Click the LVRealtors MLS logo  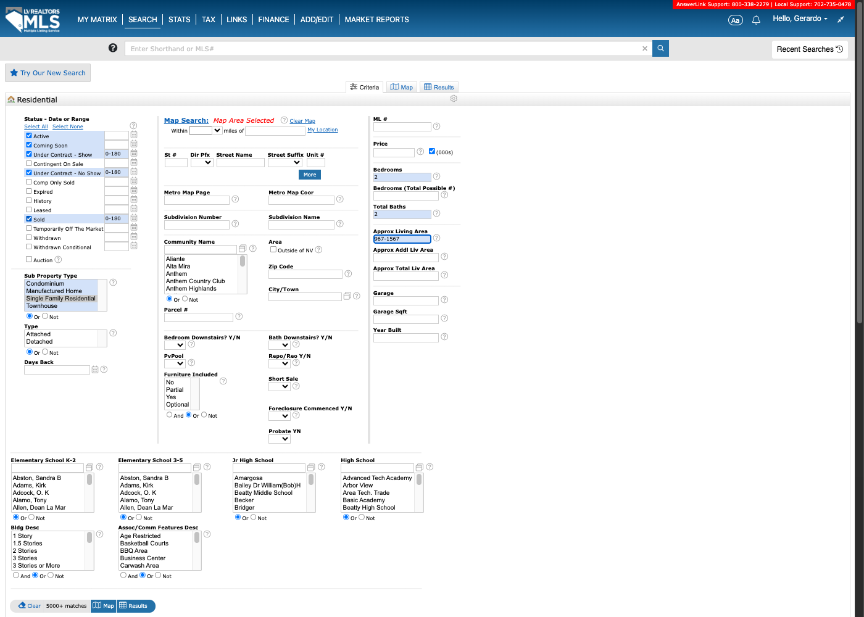pyautogui.click(x=33, y=20)
